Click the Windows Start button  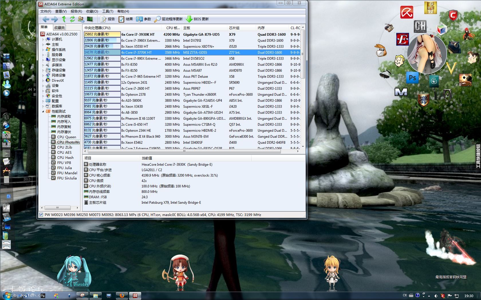(x=7, y=295)
